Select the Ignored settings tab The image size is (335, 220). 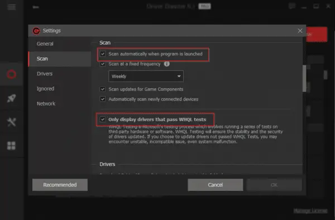[60, 89]
